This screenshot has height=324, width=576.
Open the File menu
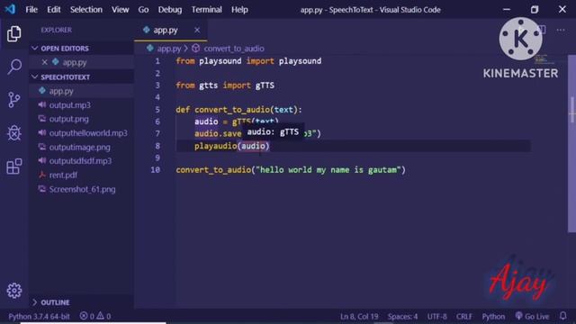click(31, 10)
